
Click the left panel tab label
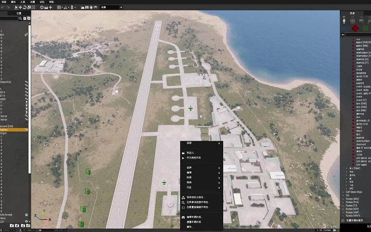pyautogui.click(x=19, y=13)
